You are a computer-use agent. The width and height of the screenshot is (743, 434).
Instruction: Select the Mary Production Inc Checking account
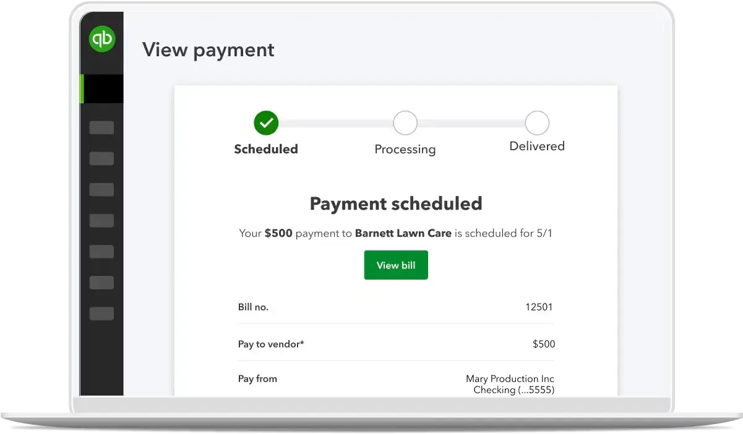pos(510,384)
